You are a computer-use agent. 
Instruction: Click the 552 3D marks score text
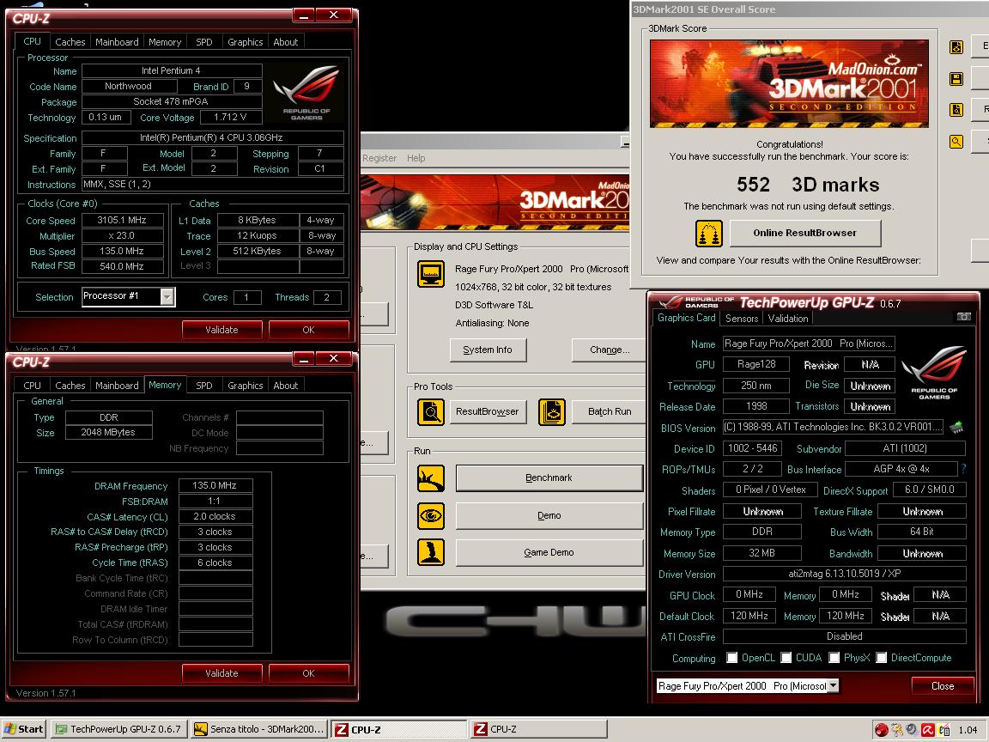[x=807, y=185]
